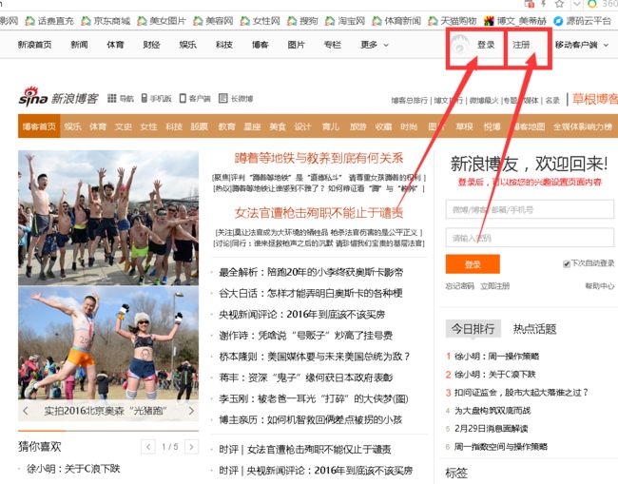Open the 天猫购物 bookmark
The width and height of the screenshot is (618, 484).
pyautogui.click(x=453, y=21)
